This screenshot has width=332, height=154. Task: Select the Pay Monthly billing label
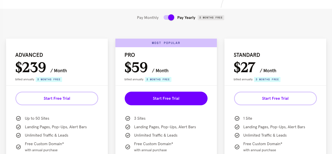click(148, 18)
